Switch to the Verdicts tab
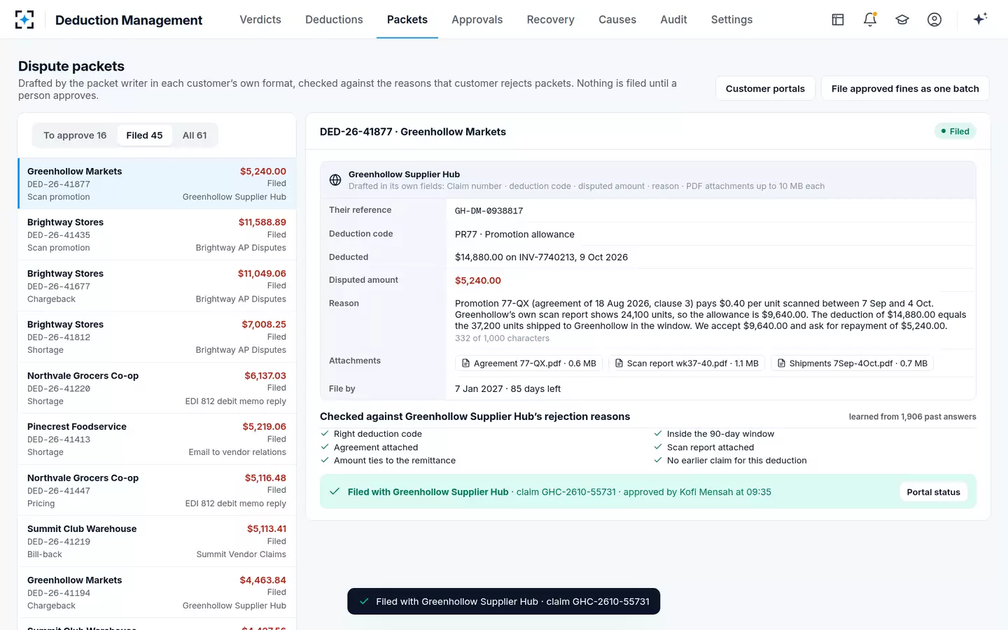Viewport: 1008px width, 630px height. pos(260,20)
